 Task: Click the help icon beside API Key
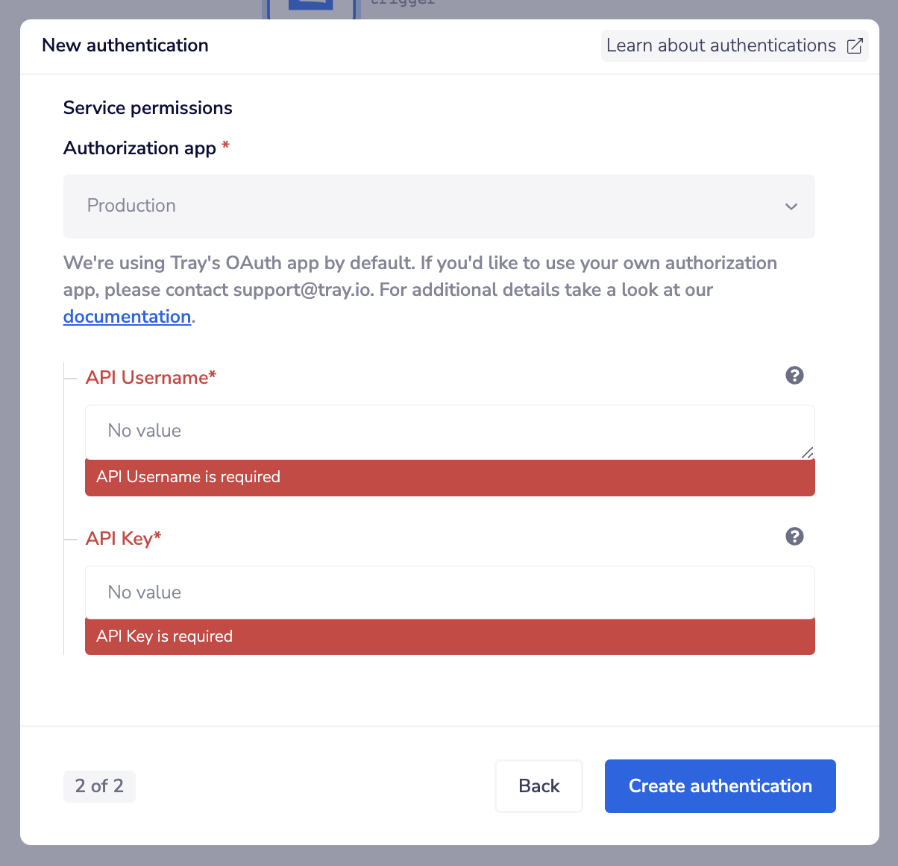(x=794, y=536)
